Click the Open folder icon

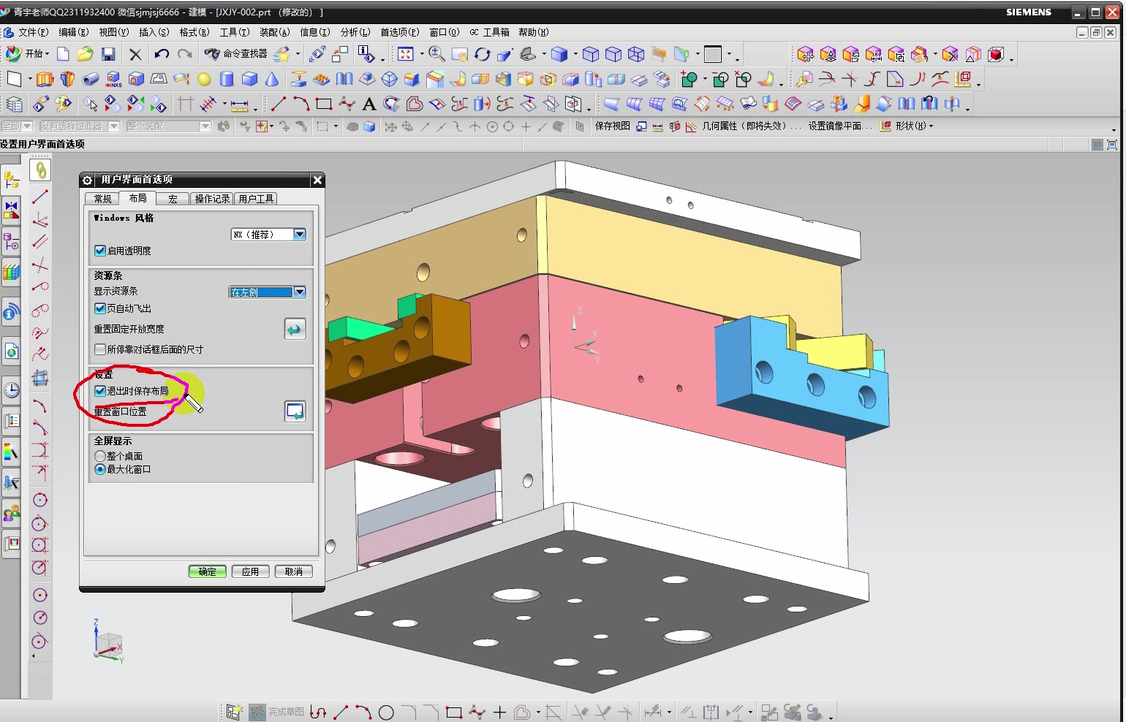pos(85,54)
